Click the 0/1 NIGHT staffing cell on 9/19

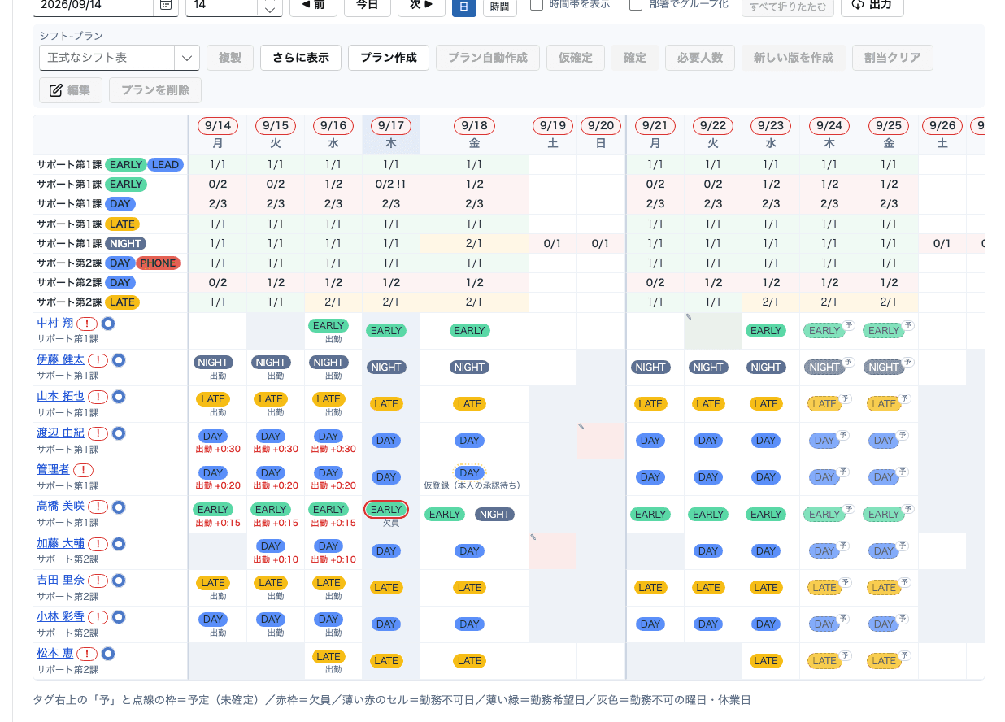pyautogui.click(x=552, y=243)
